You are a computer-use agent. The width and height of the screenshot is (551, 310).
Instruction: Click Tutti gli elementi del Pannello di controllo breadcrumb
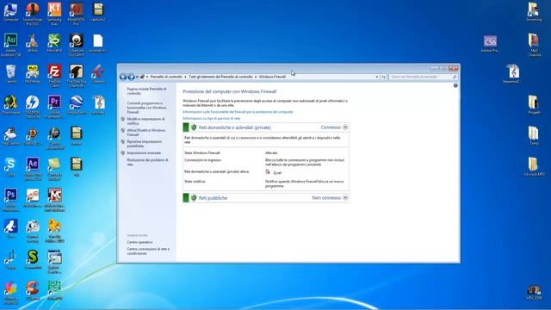click(x=220, y=77)
